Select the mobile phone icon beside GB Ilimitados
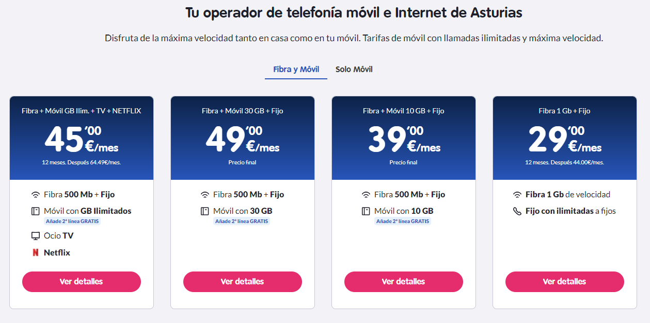 click(36, 211)
